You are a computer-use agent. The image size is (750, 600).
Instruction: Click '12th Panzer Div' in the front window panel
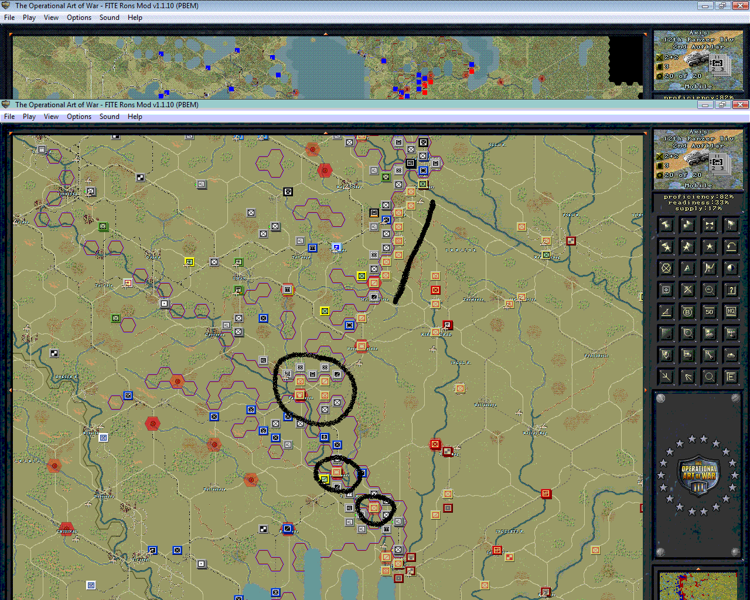tap(698, 139)
